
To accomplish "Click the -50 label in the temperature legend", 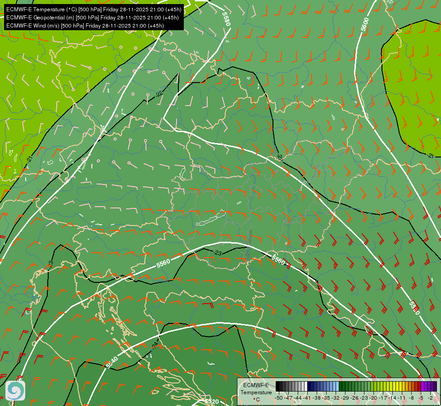I will click(x=279, y=398).
